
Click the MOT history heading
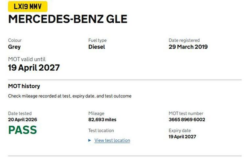(24, 86)
